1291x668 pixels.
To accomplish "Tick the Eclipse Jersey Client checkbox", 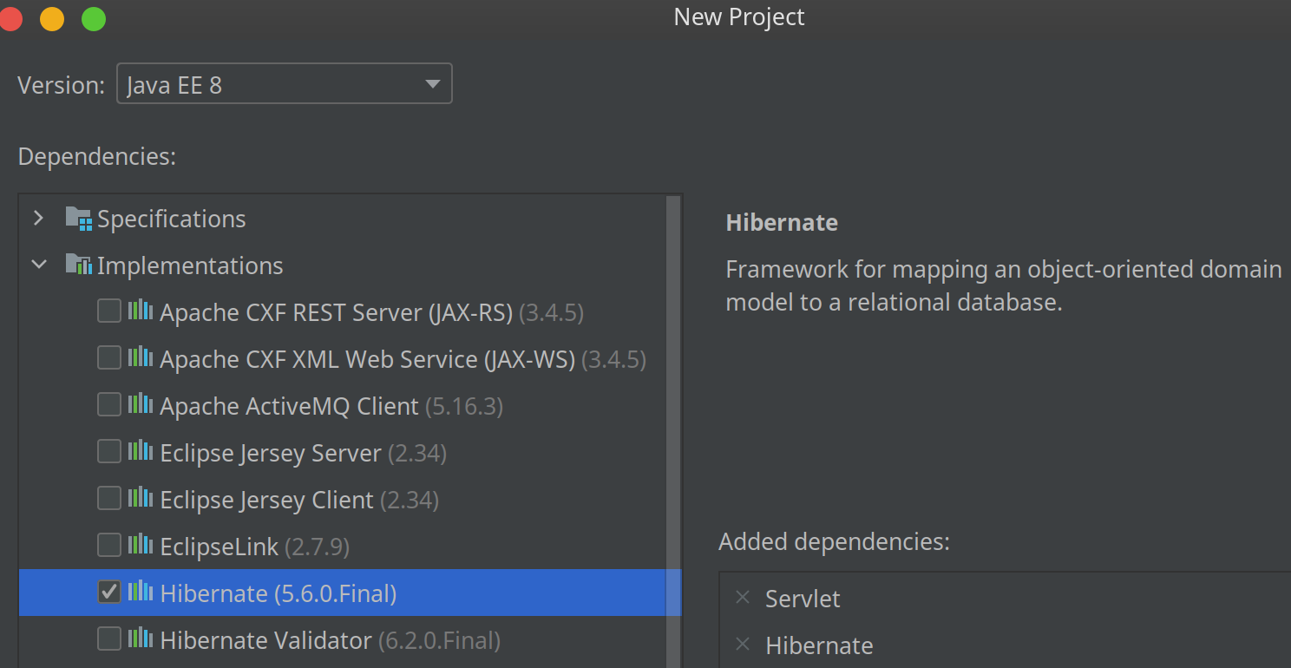I will pyautogui.click(x=109, y=499).
